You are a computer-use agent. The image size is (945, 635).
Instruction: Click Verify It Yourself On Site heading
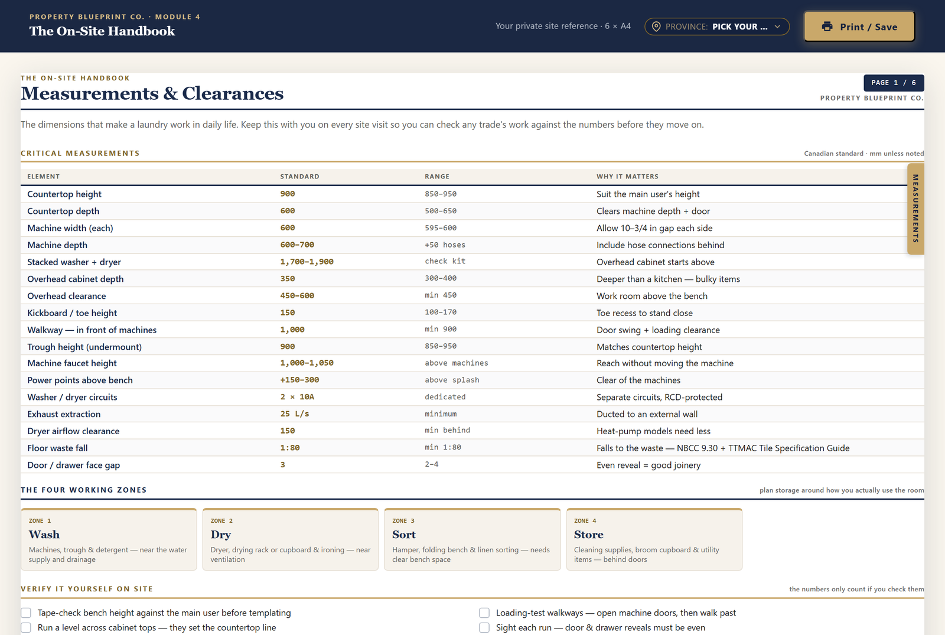(x=87, y=589)
